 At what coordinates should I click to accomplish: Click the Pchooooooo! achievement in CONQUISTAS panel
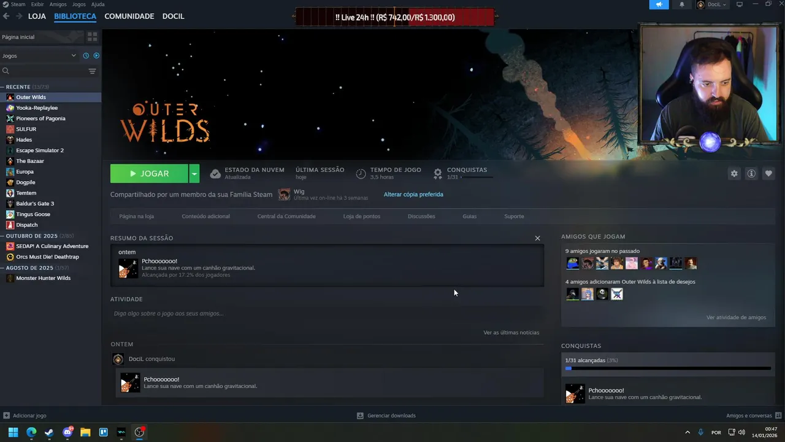(x=668, y=394)
